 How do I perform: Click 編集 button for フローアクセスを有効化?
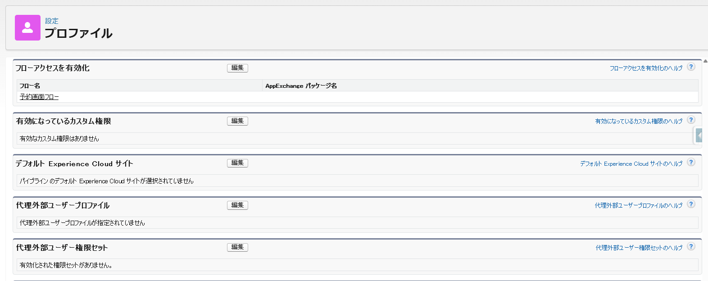click(237, 68)
